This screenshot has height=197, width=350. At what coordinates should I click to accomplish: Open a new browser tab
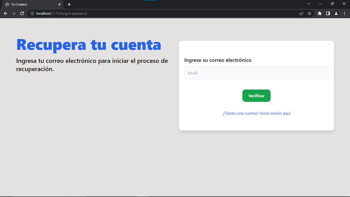(69, 4)
